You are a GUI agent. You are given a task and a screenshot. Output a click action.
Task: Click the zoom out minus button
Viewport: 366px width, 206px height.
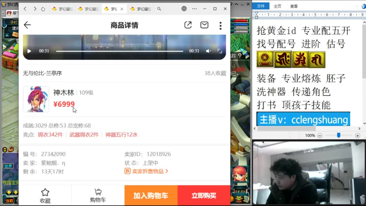pyautogui.click(x=320, y=135)
